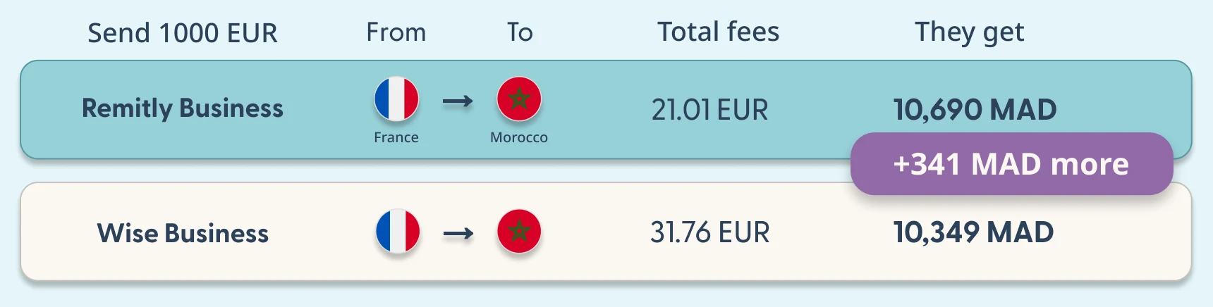Click the France flag in the Wise row

coord(398,231)
